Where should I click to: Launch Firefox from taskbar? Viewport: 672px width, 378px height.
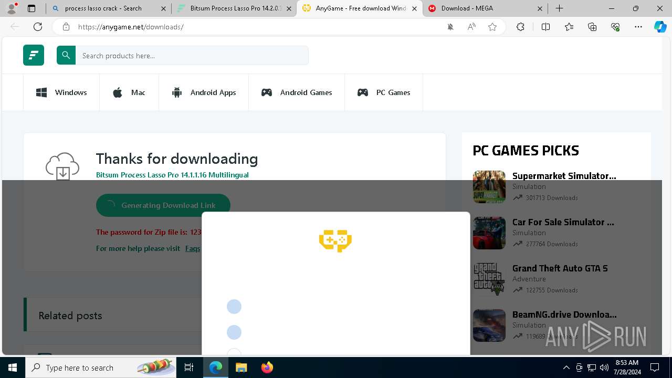click(267, 367)
